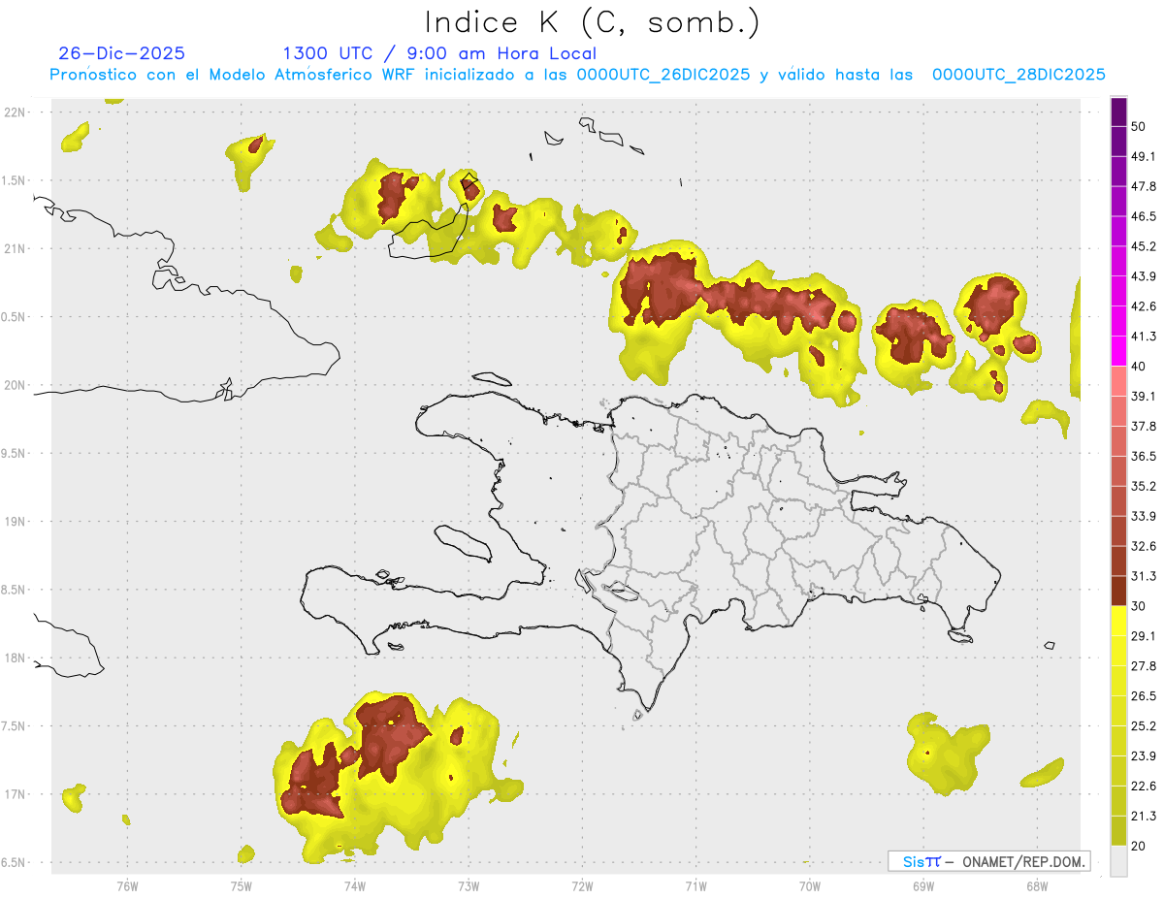Screen dimensions: 1164x899
Task: Pick the dark purple swatch between 49.1 and 50
Action: 1118,142
